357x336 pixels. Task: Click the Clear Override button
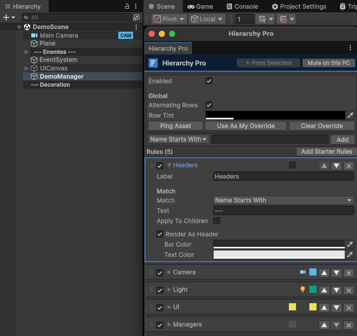point(322,126)
